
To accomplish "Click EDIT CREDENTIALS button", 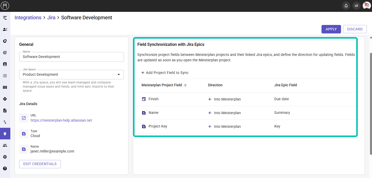I will (40, 164).
